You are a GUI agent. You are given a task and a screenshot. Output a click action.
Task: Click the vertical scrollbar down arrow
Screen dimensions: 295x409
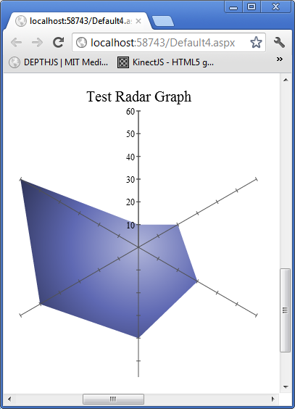click(286, 387)
